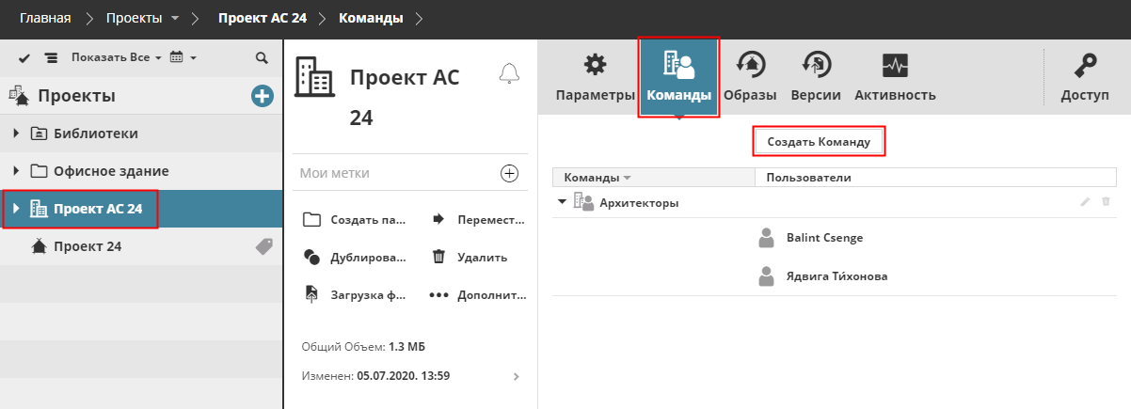Open the calendar filter dropdown

tap(183, 57)
